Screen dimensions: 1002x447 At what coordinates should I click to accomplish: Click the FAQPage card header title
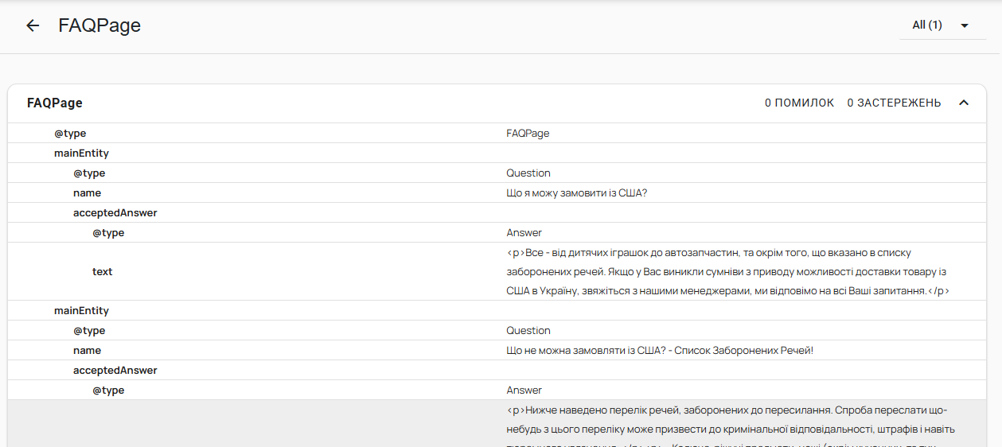(55, 103)
